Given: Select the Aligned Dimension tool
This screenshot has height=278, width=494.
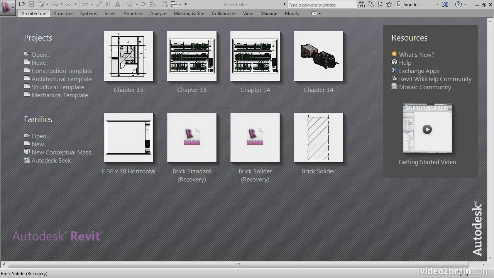Looking at the screenshot, I should point(99,4).
